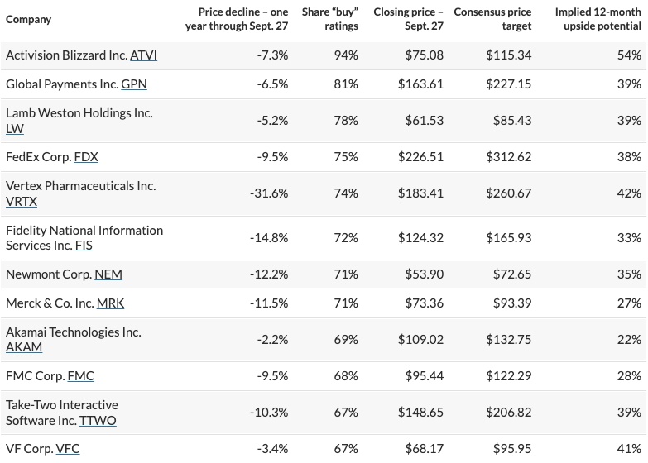This screenshot has height=463, width=648.
Task: Click the Closing price – Sept. 27 header
Action: (x=408, y=20)
